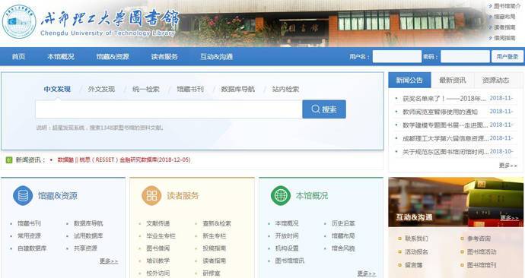This screenshot has height=278, width=525.
Task: Click the 用户登录 button
Action: (x=508, y=56)
